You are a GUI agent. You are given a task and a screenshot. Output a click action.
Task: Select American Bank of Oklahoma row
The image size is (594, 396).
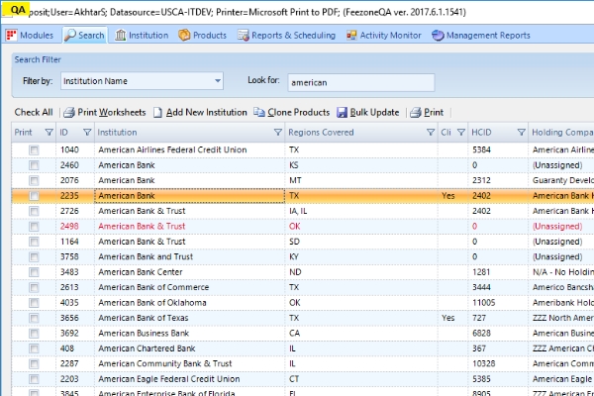click(303, 303)
